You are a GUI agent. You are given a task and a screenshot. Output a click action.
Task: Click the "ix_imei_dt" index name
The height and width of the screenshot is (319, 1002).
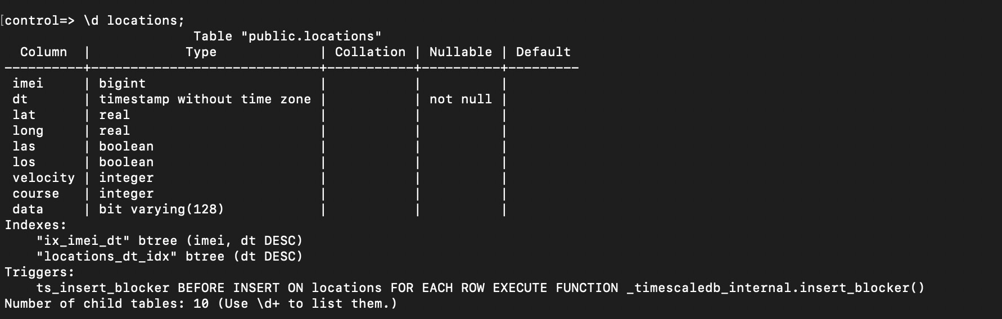click(x=83, y=241)
